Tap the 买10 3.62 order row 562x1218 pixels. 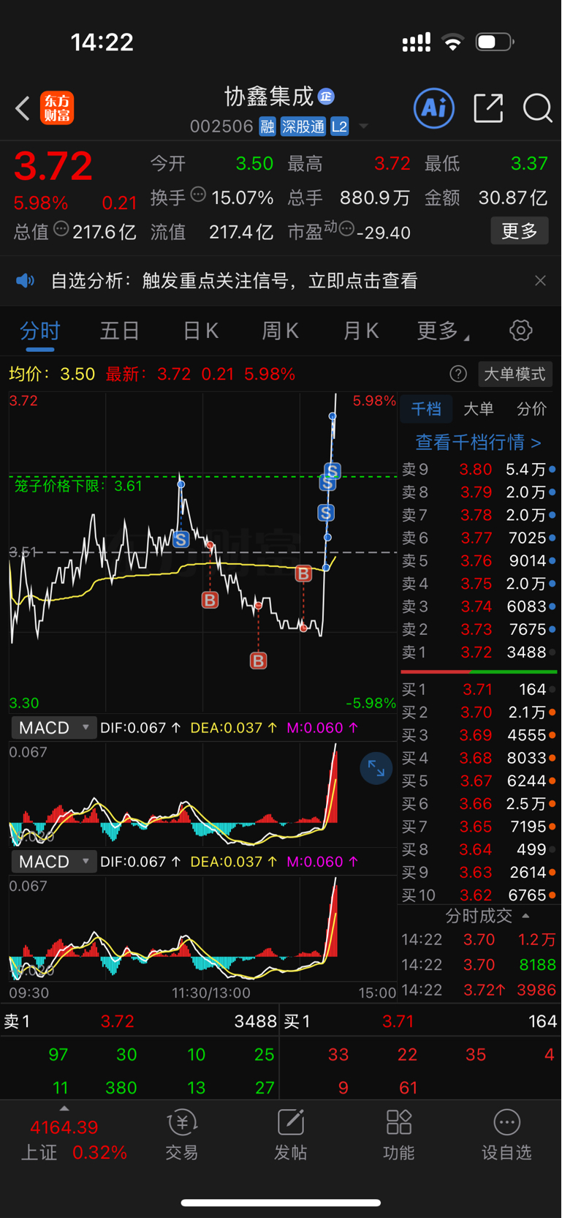479,895
